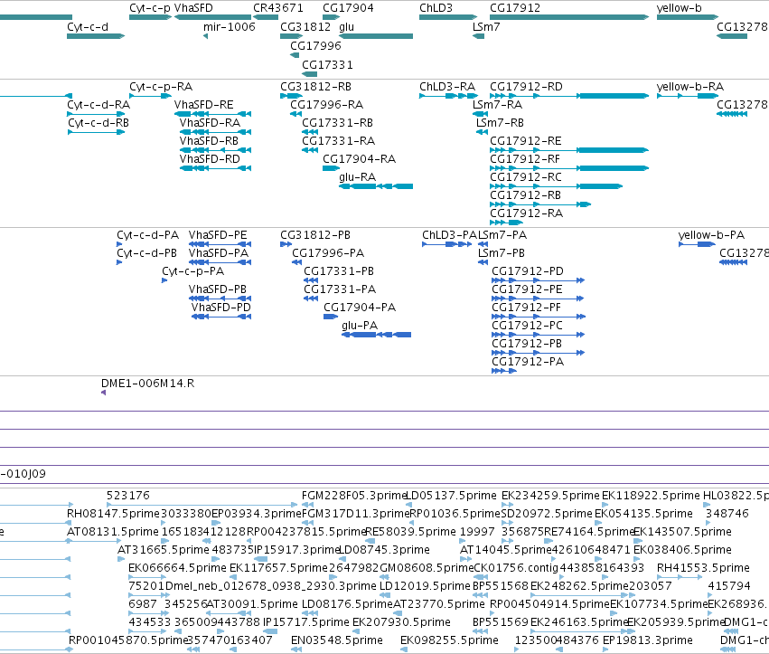Open the CG17912 gene label
Image resolution: width=769 pixels, height=654 pixels.
click(515, 8)
